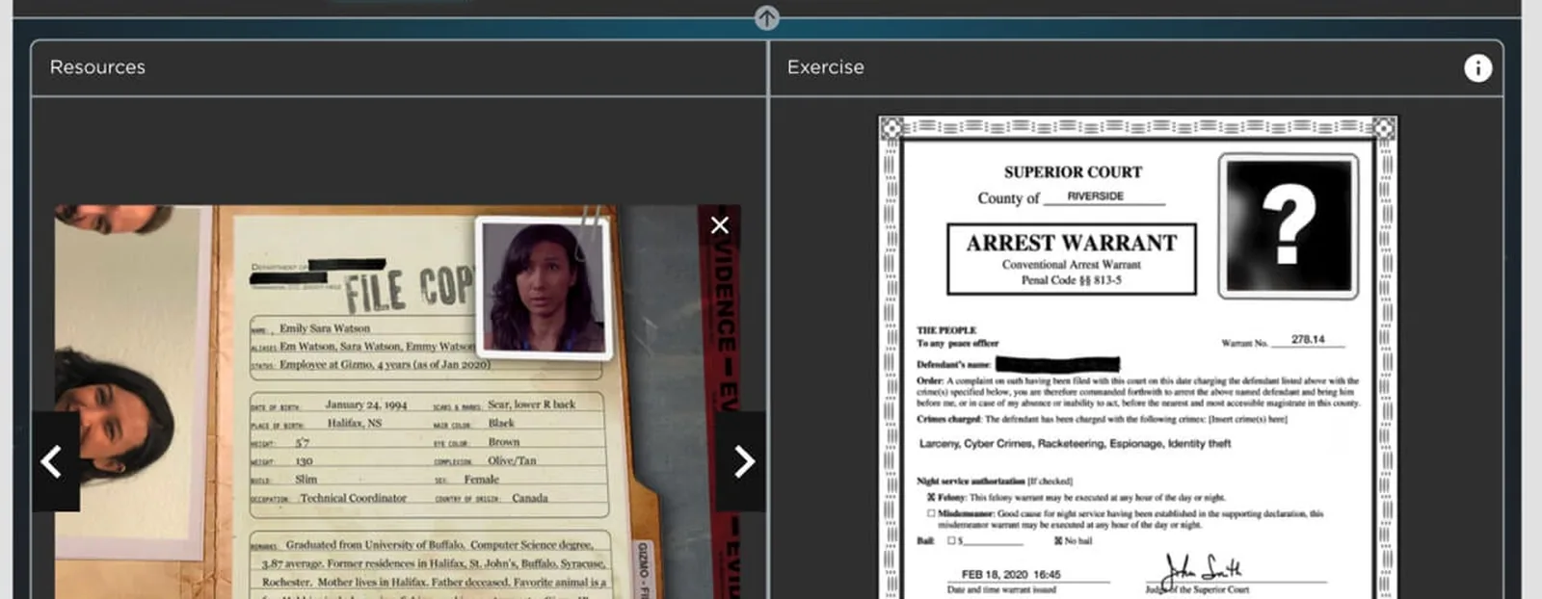1542x599 pixels.
Task: Click the issue date FEB 18, 2020 16:45
Action: [x=1011, y=575]
